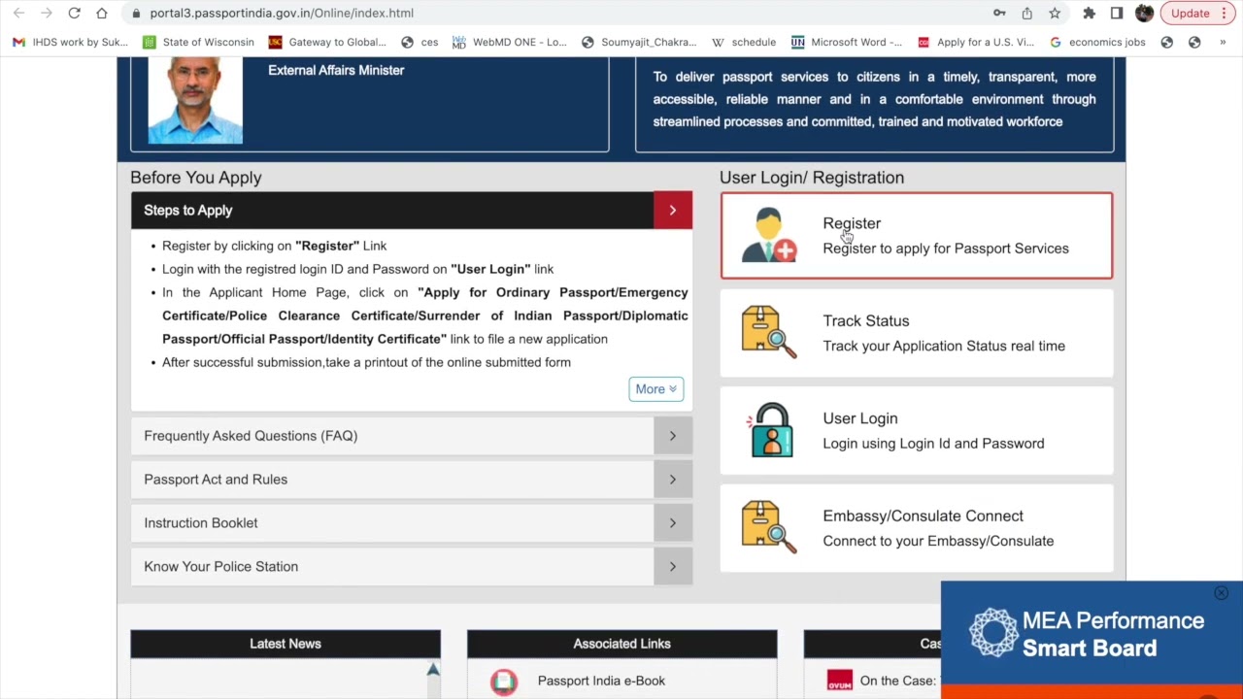Expand Frequently Asked Questions (FAQ) chevron
Screen dimensions: 1243x699
[672, 436]
